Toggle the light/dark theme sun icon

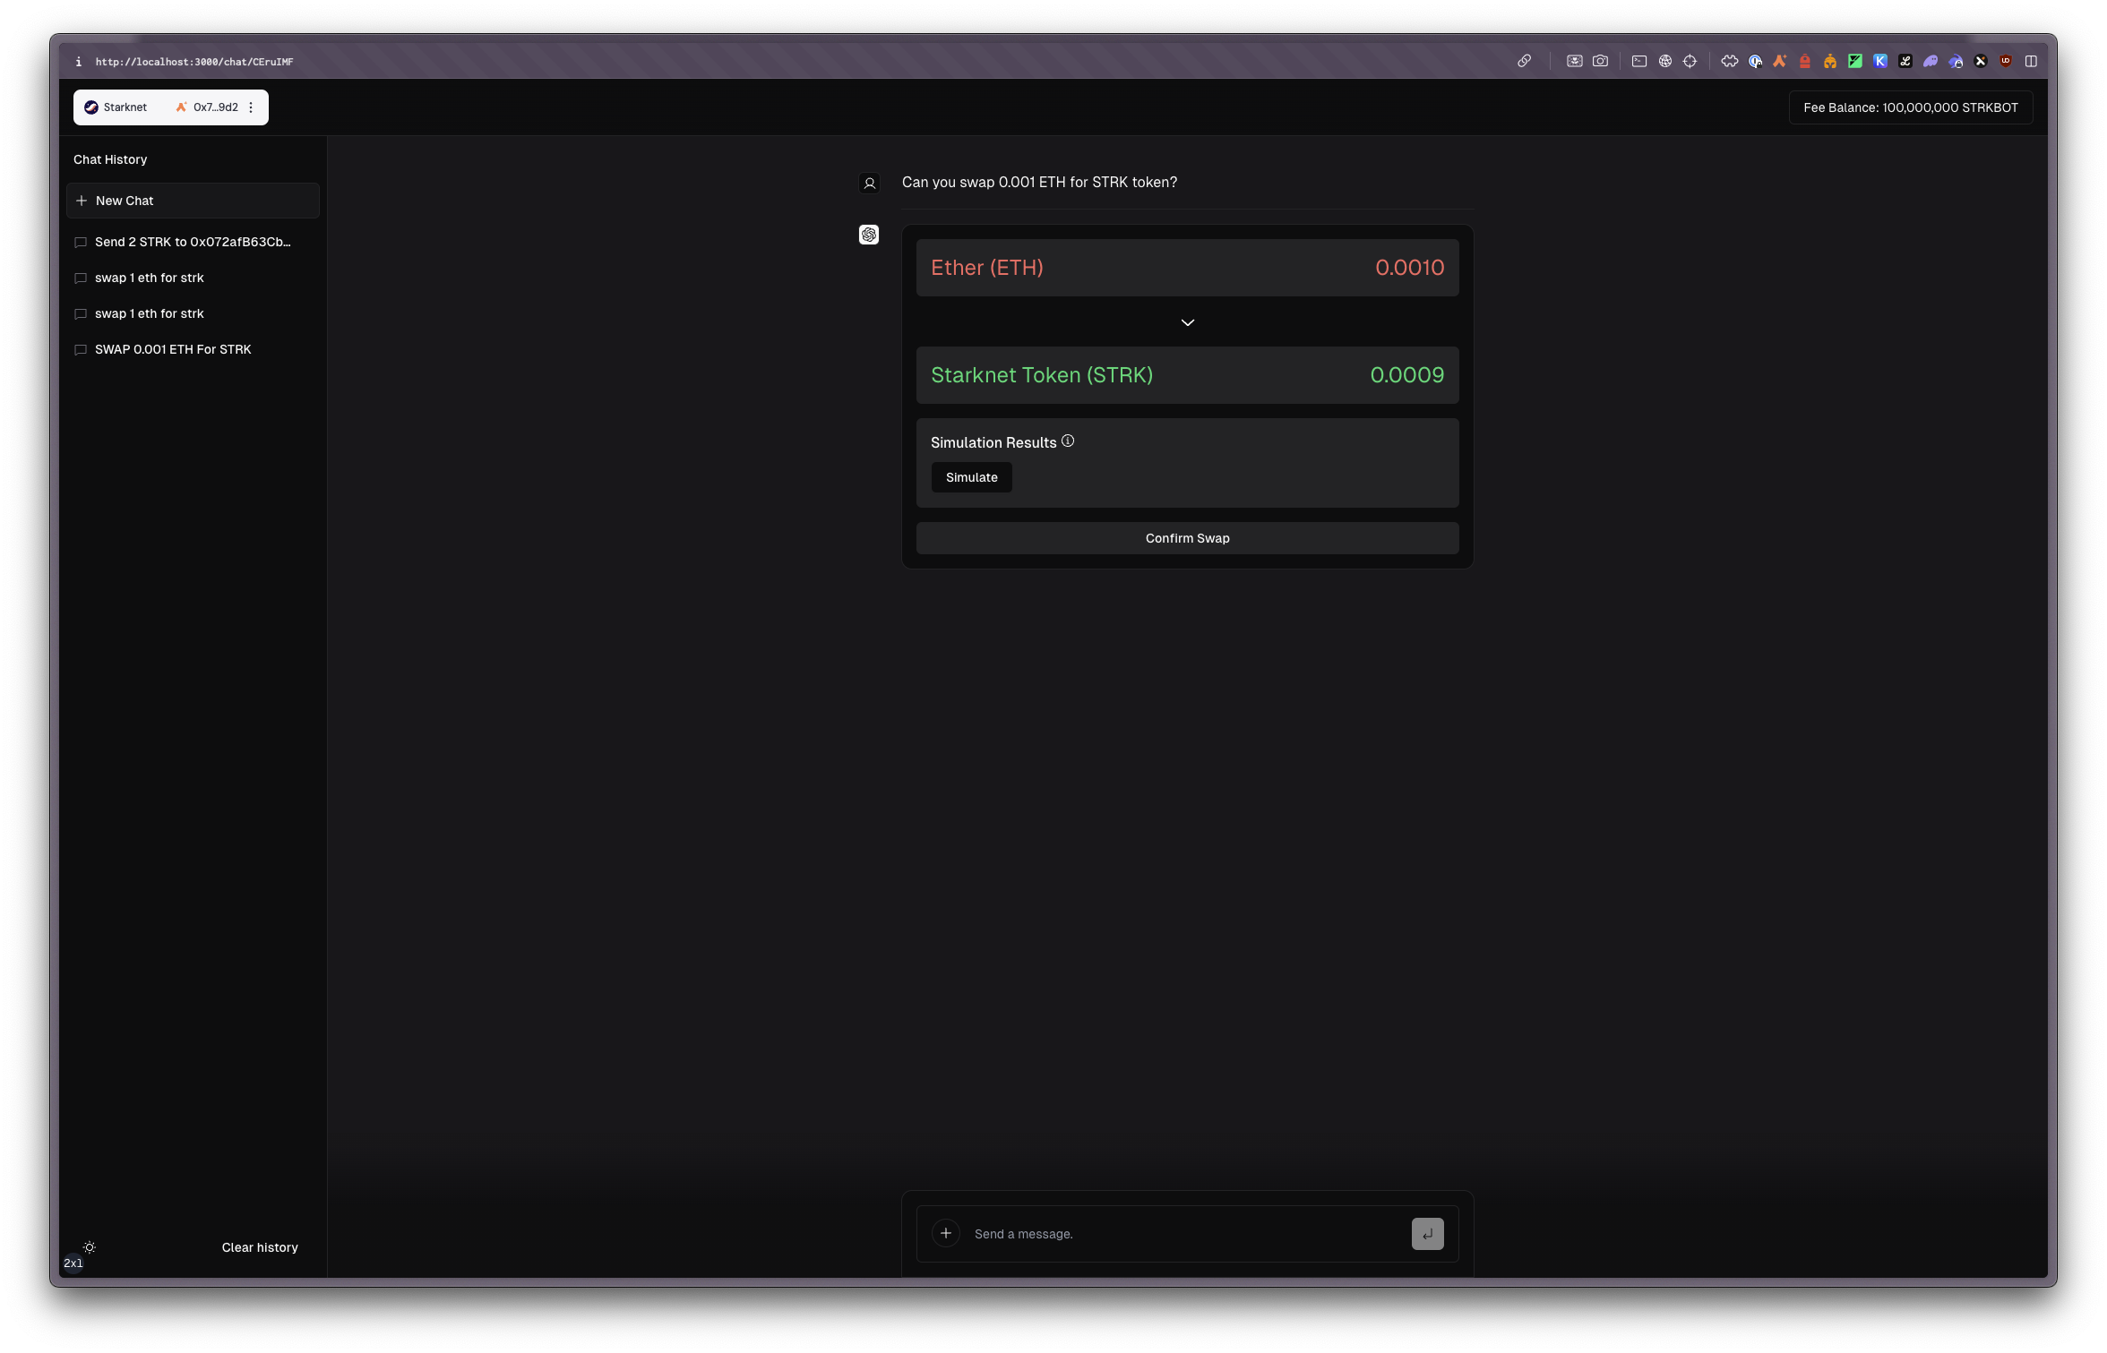point(90,1246)
